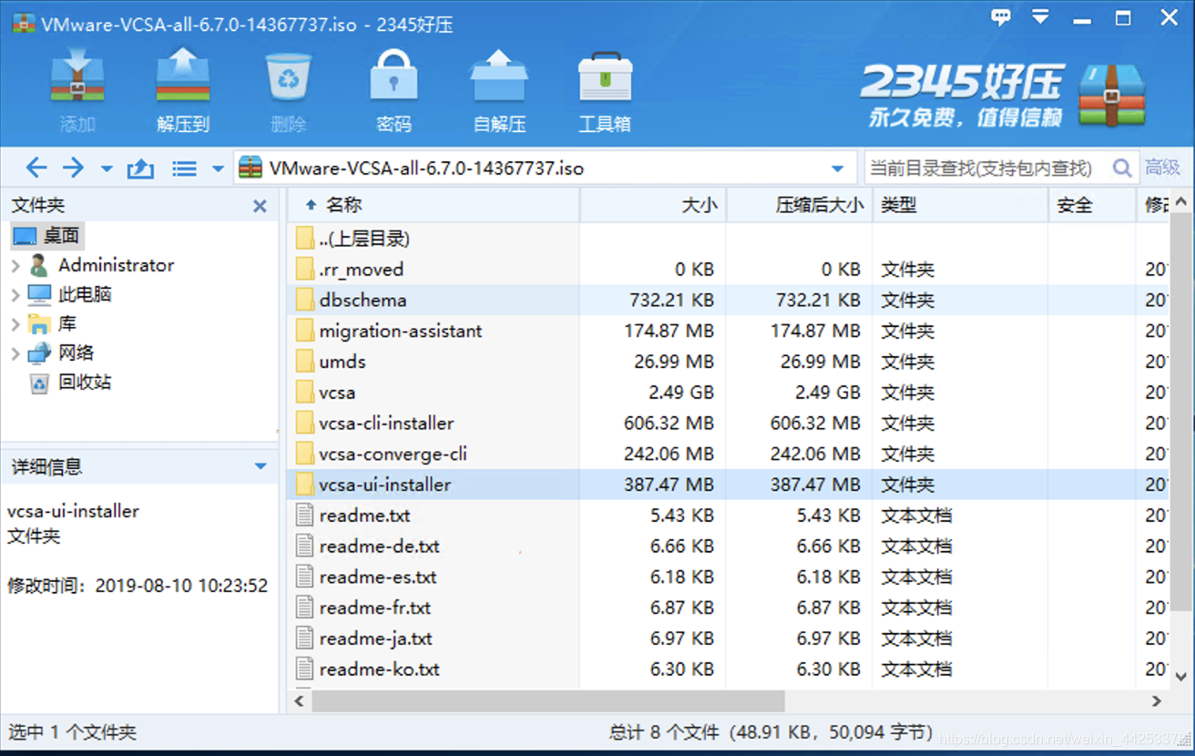1195x756 pixels.
Task: Open the 工具箱 (Toolbox) icon
Action: pos(605,78)
